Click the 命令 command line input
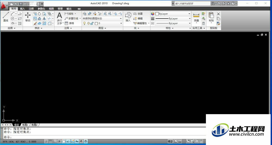 [104, 137]
